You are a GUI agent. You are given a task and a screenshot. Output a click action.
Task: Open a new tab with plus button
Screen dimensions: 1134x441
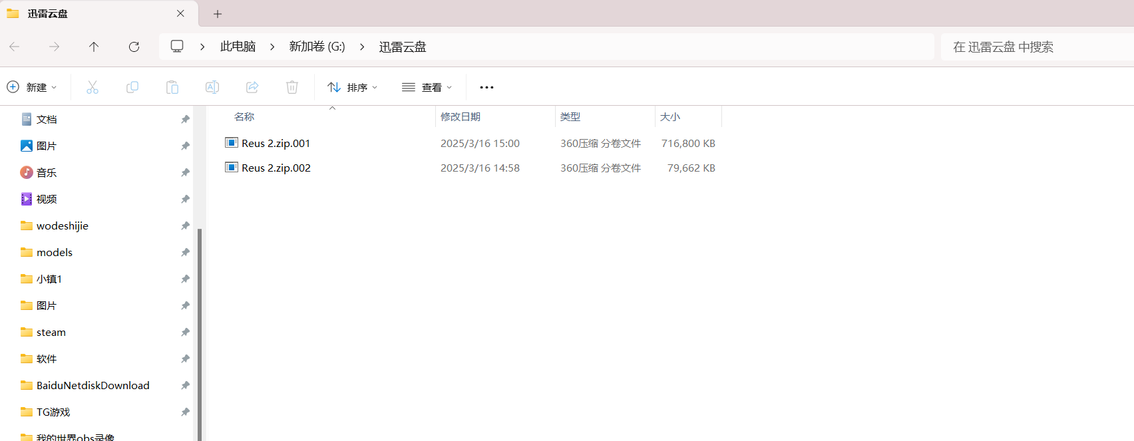(x=218, y=13)
